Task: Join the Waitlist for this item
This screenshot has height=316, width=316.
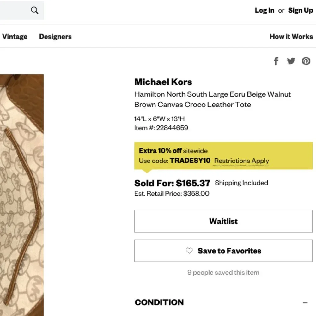Action: (223, 221)
